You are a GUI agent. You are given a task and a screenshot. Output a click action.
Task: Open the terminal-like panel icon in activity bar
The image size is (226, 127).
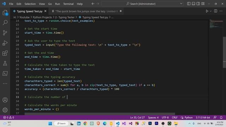[x=5, y=73]
